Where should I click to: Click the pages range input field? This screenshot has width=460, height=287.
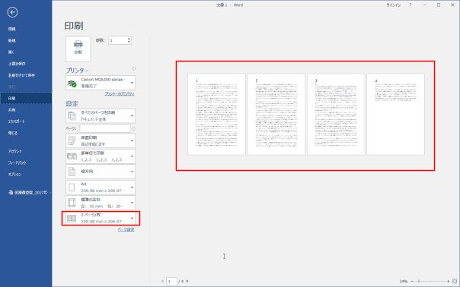[x=105, y=129]
